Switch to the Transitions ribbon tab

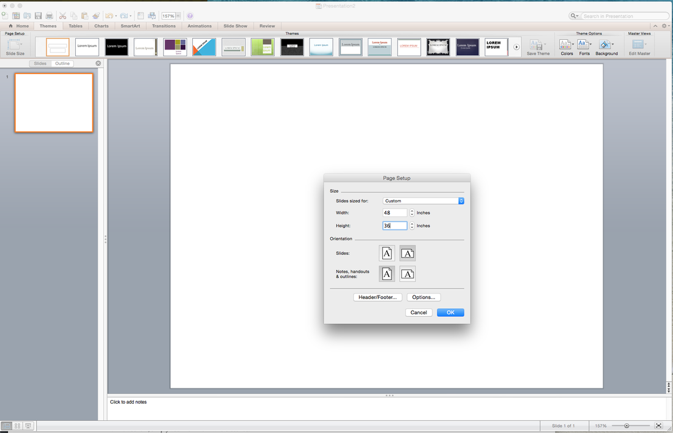[x=163, y=26]
